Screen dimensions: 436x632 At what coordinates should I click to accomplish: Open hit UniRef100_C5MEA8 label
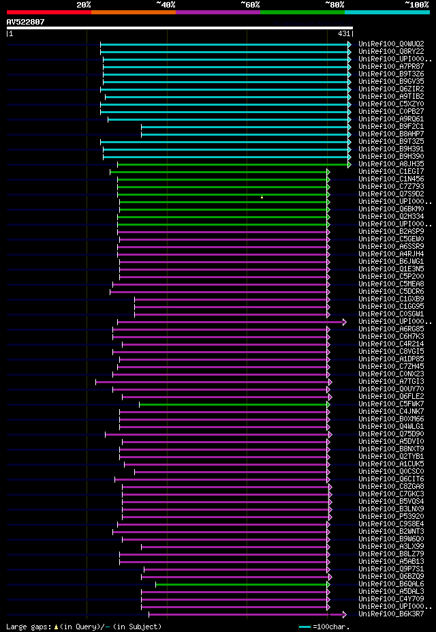pyautogui.click(x=391, y=285)
